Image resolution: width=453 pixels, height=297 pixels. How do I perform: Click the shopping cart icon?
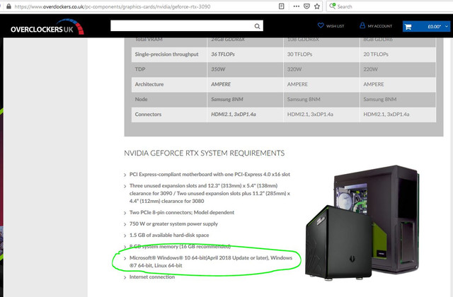[x=408, y=27]
